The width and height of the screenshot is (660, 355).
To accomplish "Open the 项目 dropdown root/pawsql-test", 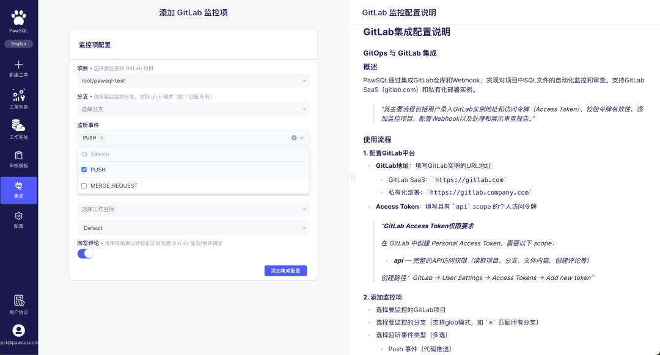I will [193, 81].
